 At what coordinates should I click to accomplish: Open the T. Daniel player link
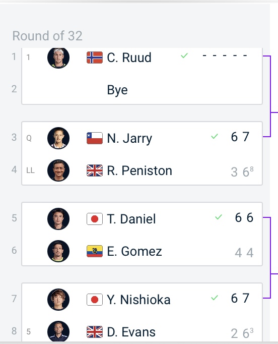(x=131, y=219)
